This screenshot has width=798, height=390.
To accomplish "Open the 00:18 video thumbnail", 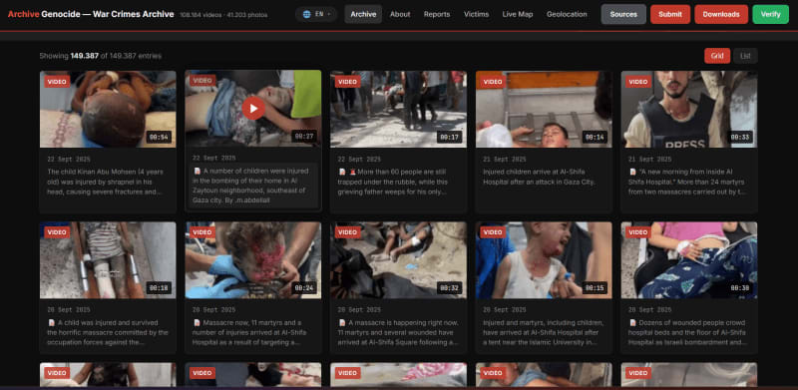I will 108,260.
